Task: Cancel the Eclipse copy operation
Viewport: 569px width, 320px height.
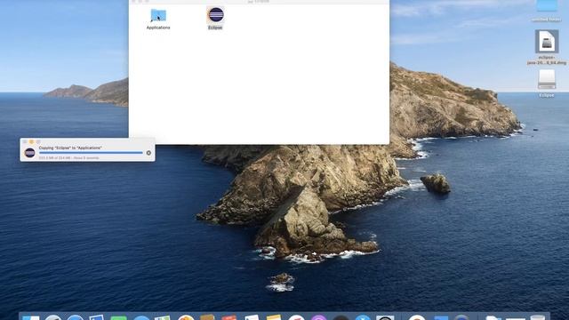Action: coord(148,153)
